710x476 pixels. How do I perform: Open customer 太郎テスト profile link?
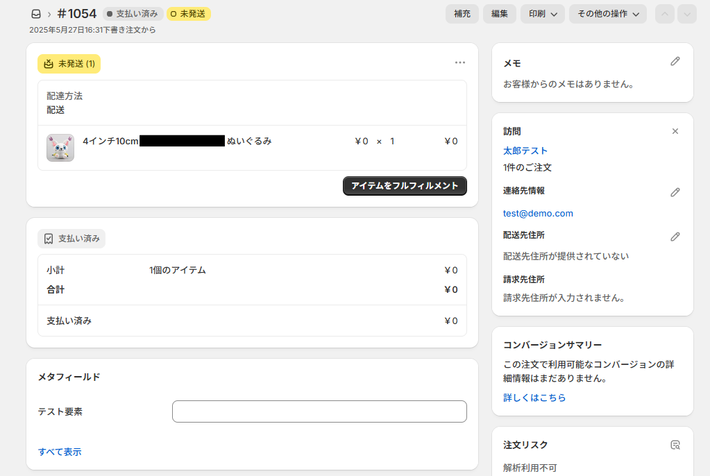point(525,151)
